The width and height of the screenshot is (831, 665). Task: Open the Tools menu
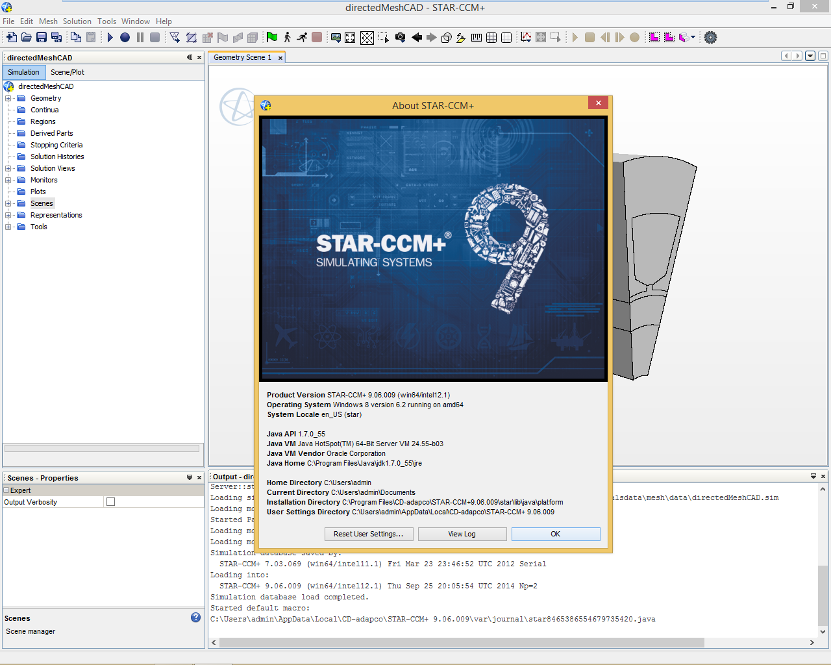click(107, 21)
